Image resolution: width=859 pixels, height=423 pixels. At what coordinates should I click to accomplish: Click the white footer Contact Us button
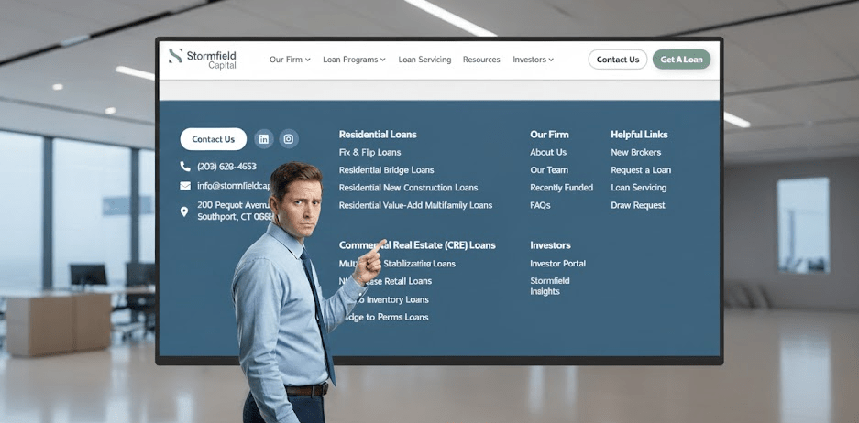coord(213,139)
